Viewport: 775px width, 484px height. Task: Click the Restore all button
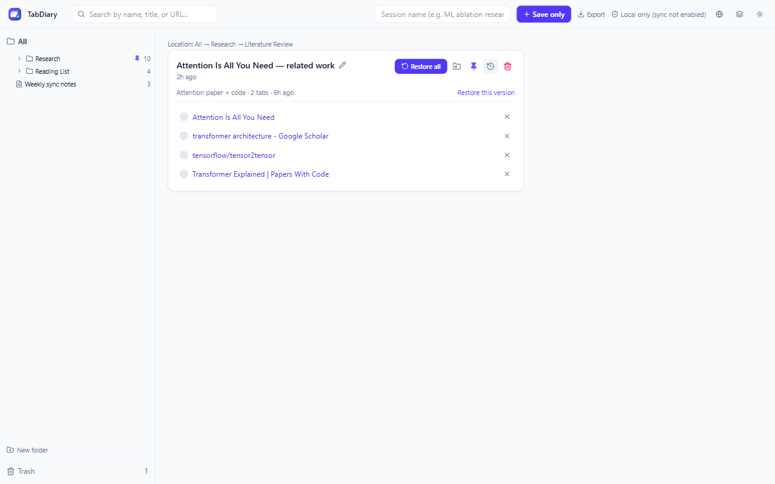click(x=421, y=67)
